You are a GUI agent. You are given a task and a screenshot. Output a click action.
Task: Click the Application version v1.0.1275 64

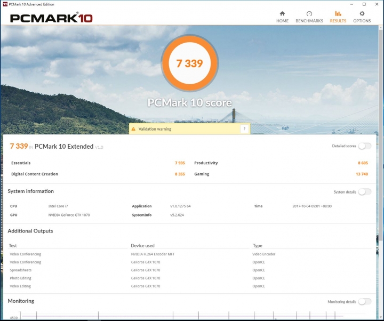point(180,206)
